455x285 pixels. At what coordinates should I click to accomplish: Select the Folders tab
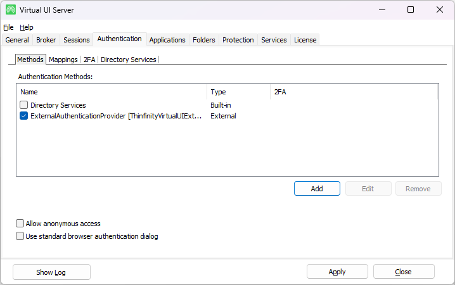[204, 40]
